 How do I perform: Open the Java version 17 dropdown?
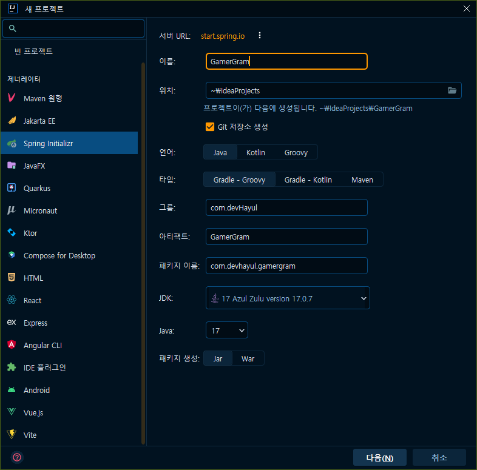227,330
